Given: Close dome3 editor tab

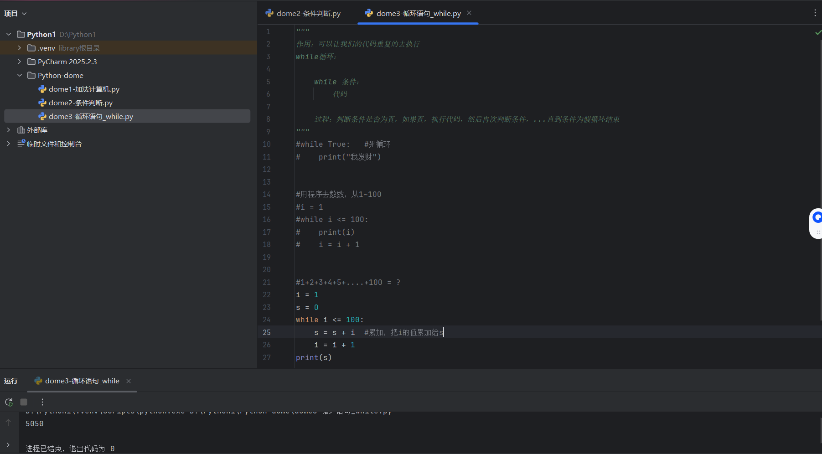Looking at the screenshot, I should pos(469,13).
